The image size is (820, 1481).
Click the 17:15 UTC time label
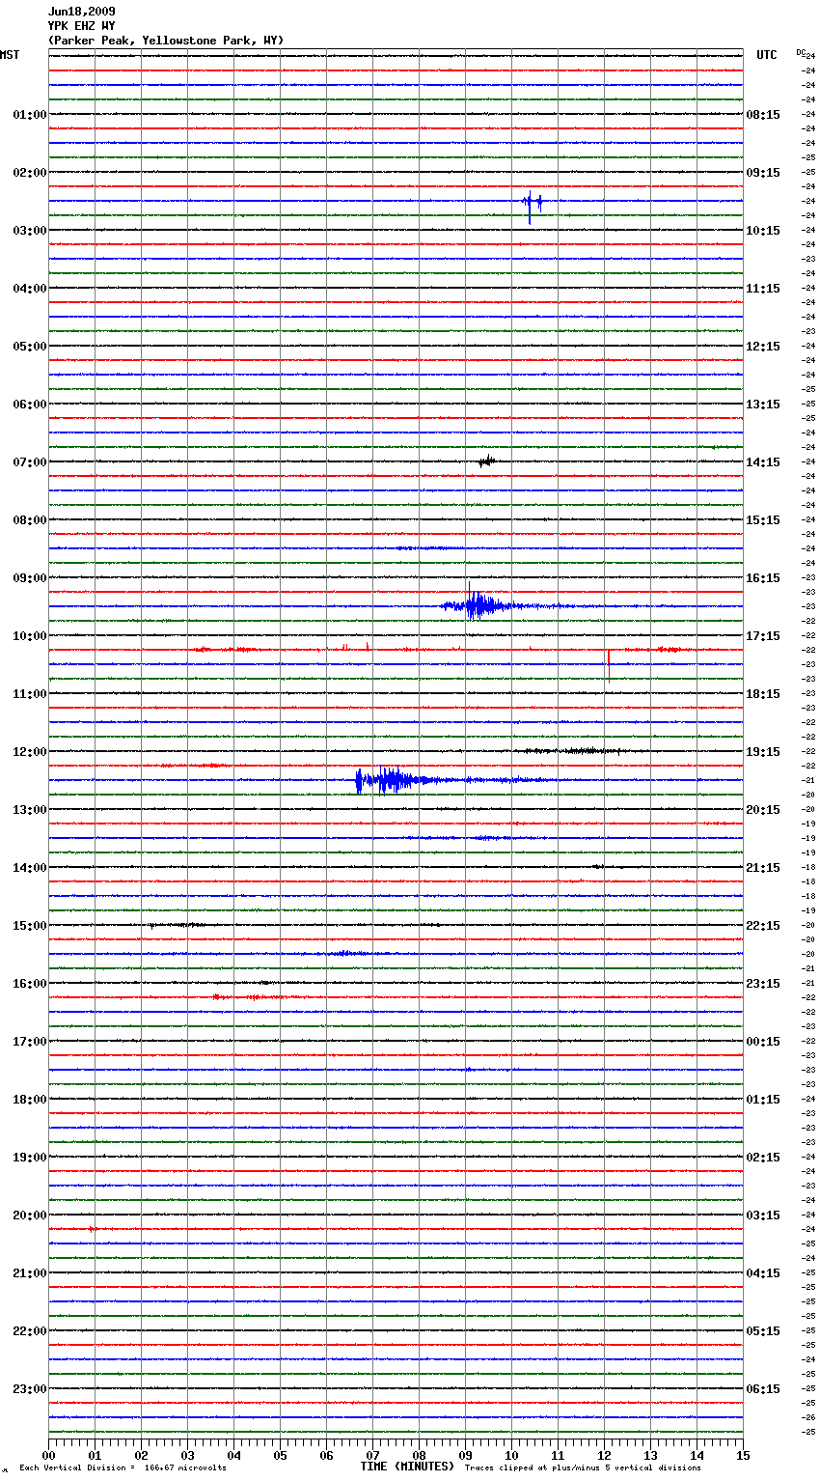tap(763, 636)
